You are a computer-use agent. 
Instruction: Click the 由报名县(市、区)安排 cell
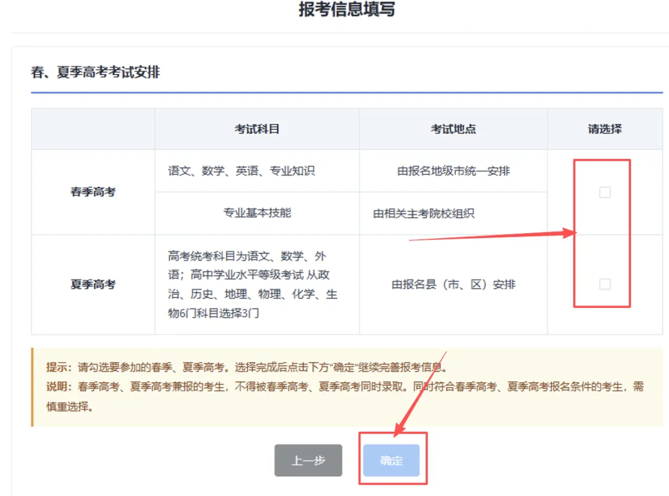click(x=453, y=284)
